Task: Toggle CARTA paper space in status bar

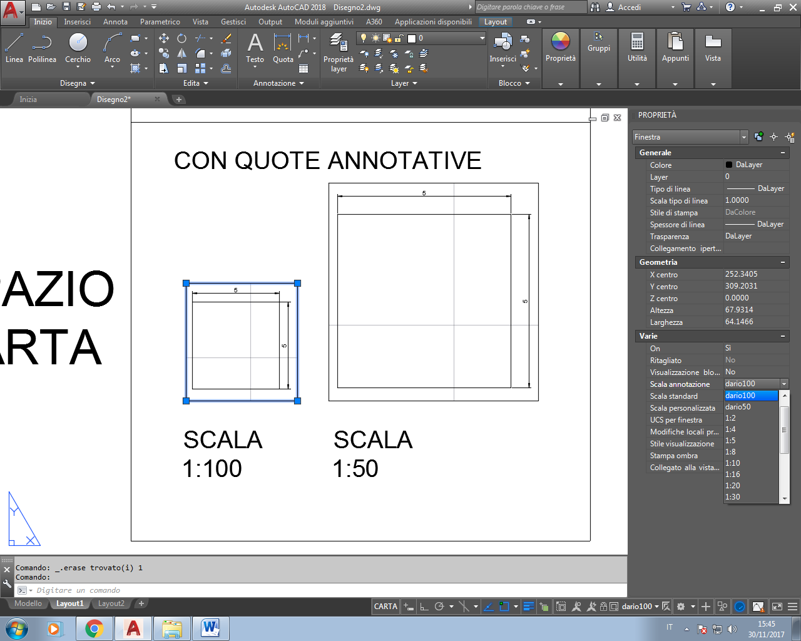Action: (x=385, y=607)
